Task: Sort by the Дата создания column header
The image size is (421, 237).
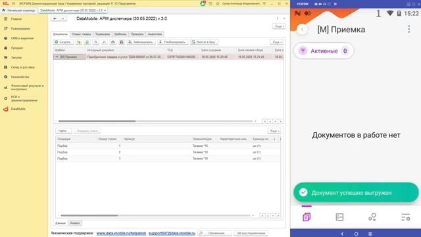Action: coord(211,50)
